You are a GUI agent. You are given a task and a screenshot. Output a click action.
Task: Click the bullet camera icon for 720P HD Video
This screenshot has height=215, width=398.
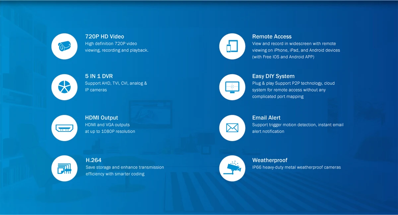pos(64,46)
